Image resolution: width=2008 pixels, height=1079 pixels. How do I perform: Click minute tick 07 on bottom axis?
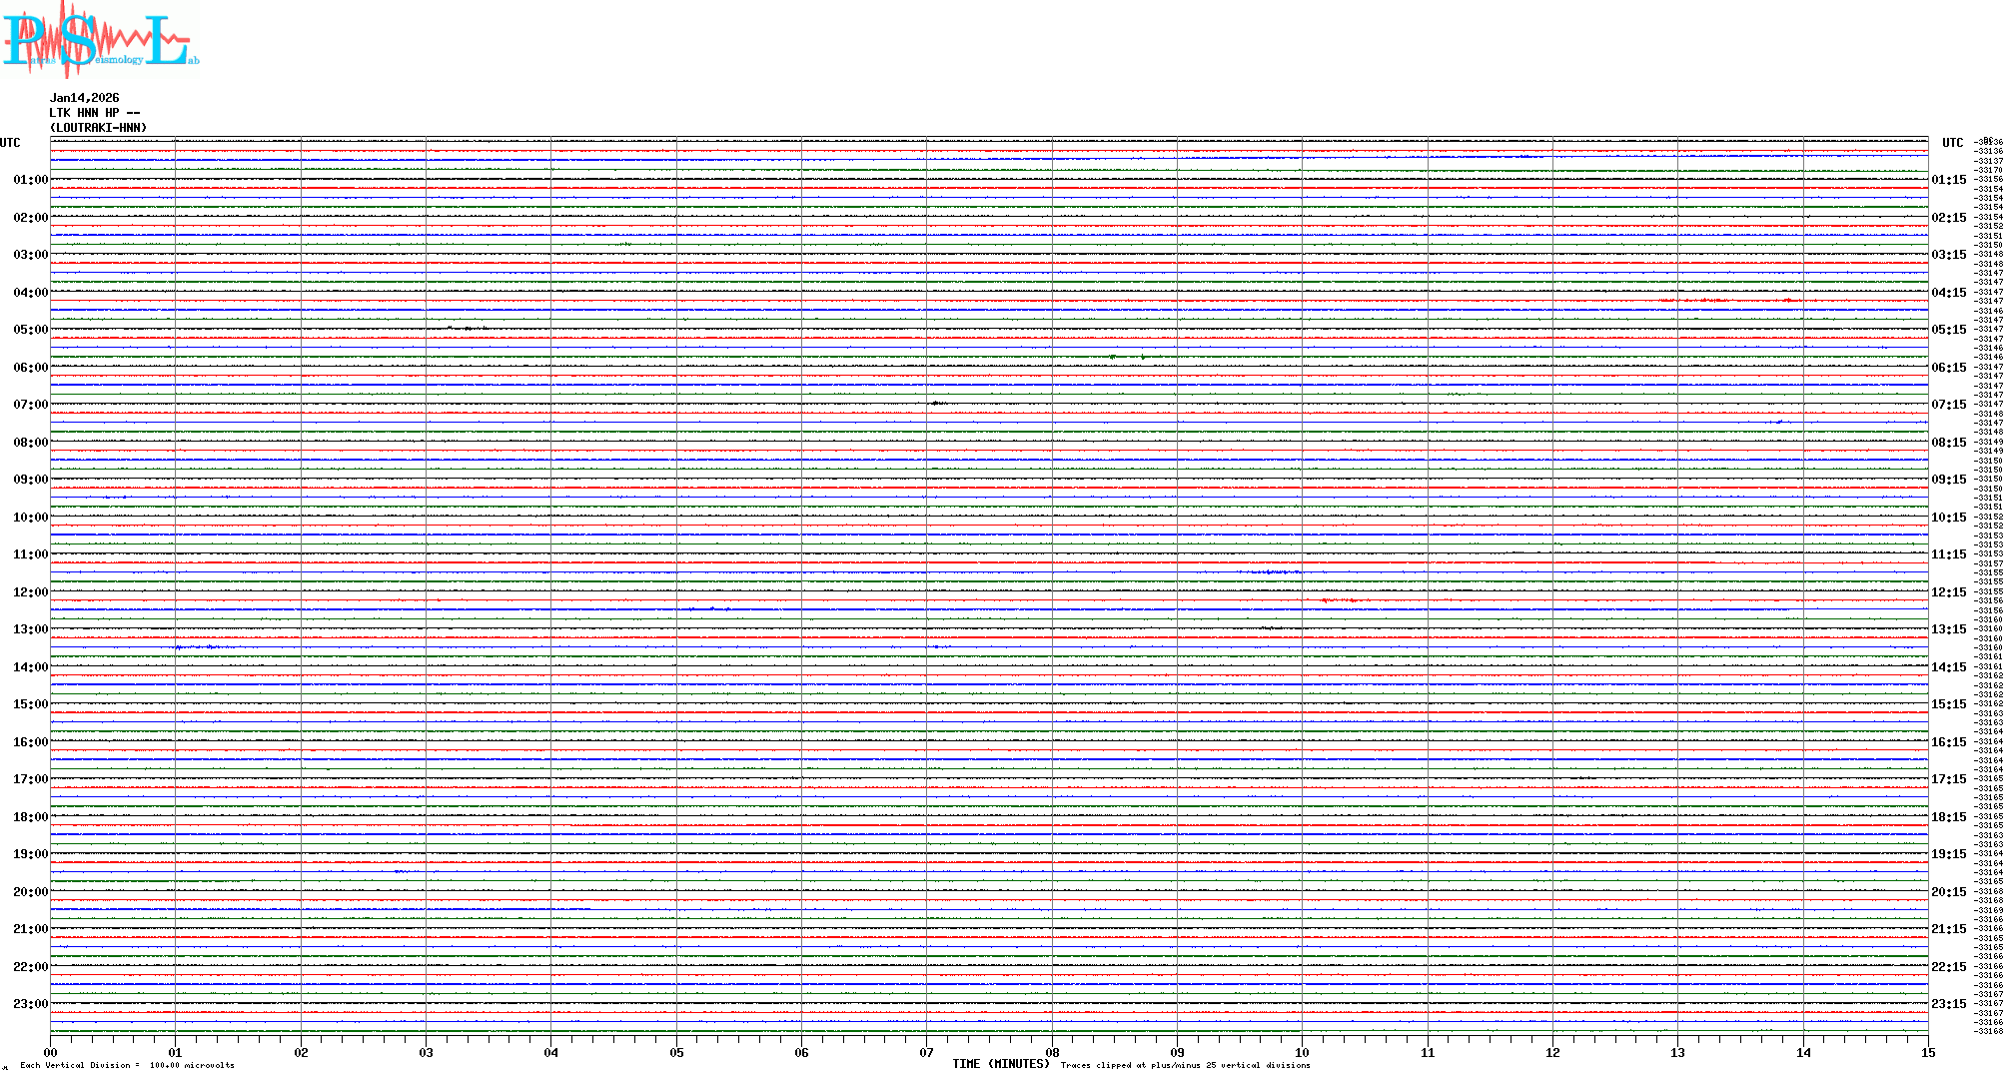point(927,1052)
